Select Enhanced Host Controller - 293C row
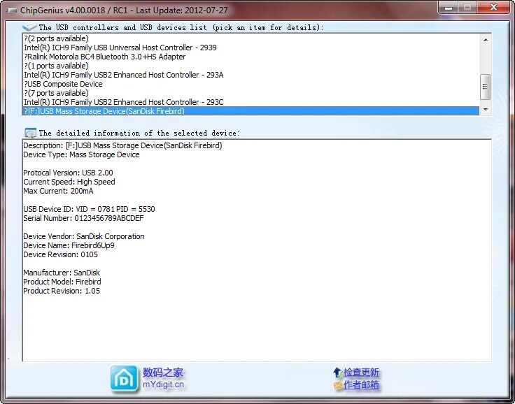This screenshot has width=515, height=404. (251, 102)
